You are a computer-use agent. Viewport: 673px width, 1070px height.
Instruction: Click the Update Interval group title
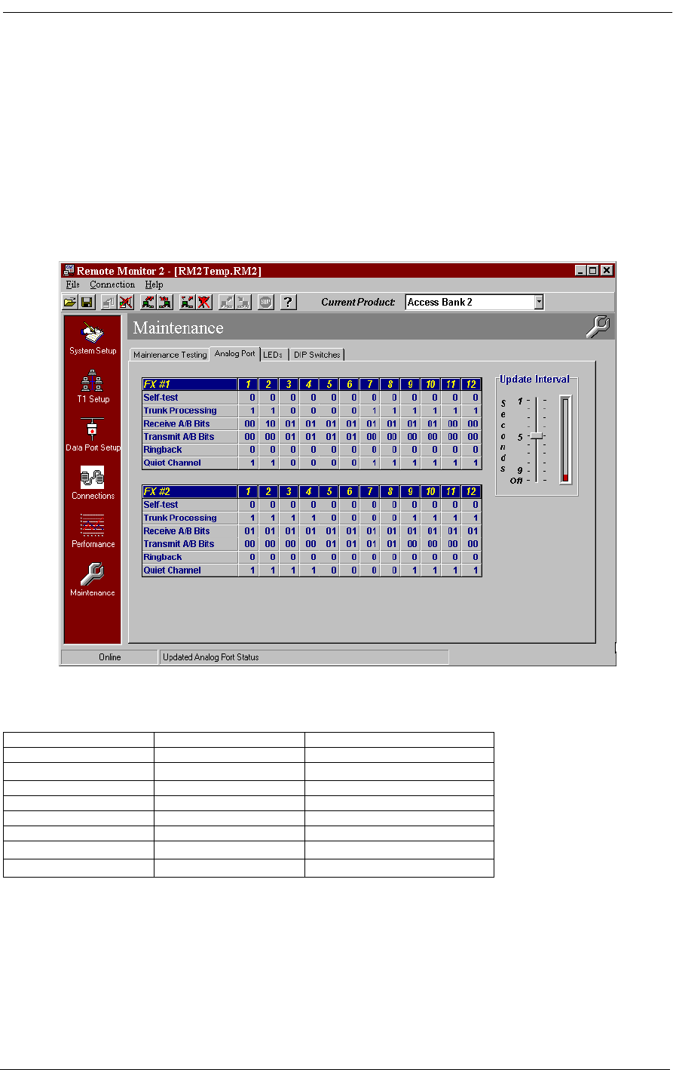click(534, 380)
